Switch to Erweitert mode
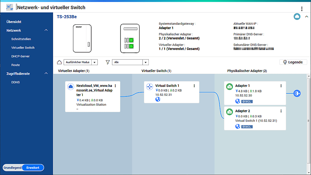Image resolution: width=311 pixels, height=175 pixels. 33,167
